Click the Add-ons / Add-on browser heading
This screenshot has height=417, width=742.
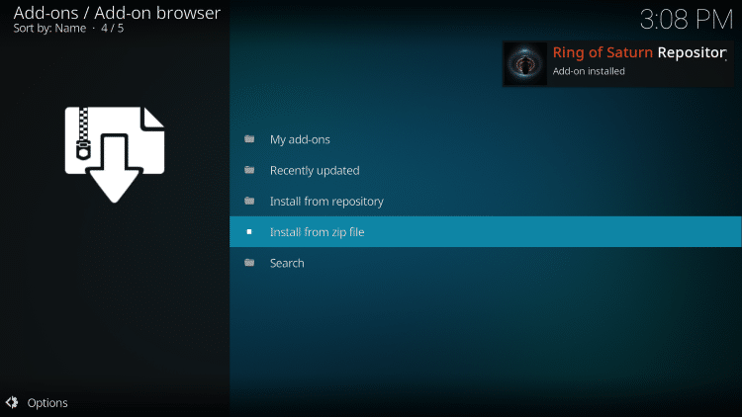pyautogui.click(x=117, y=13)
